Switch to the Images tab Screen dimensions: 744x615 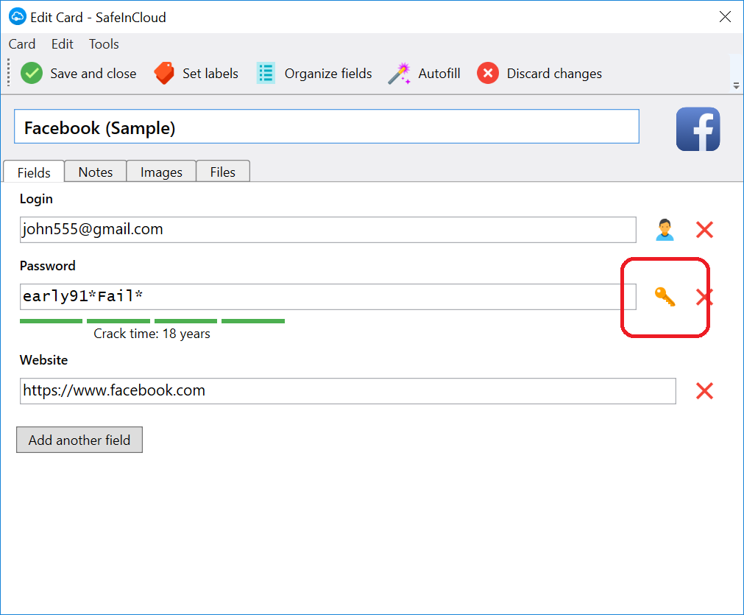[161, 172]
